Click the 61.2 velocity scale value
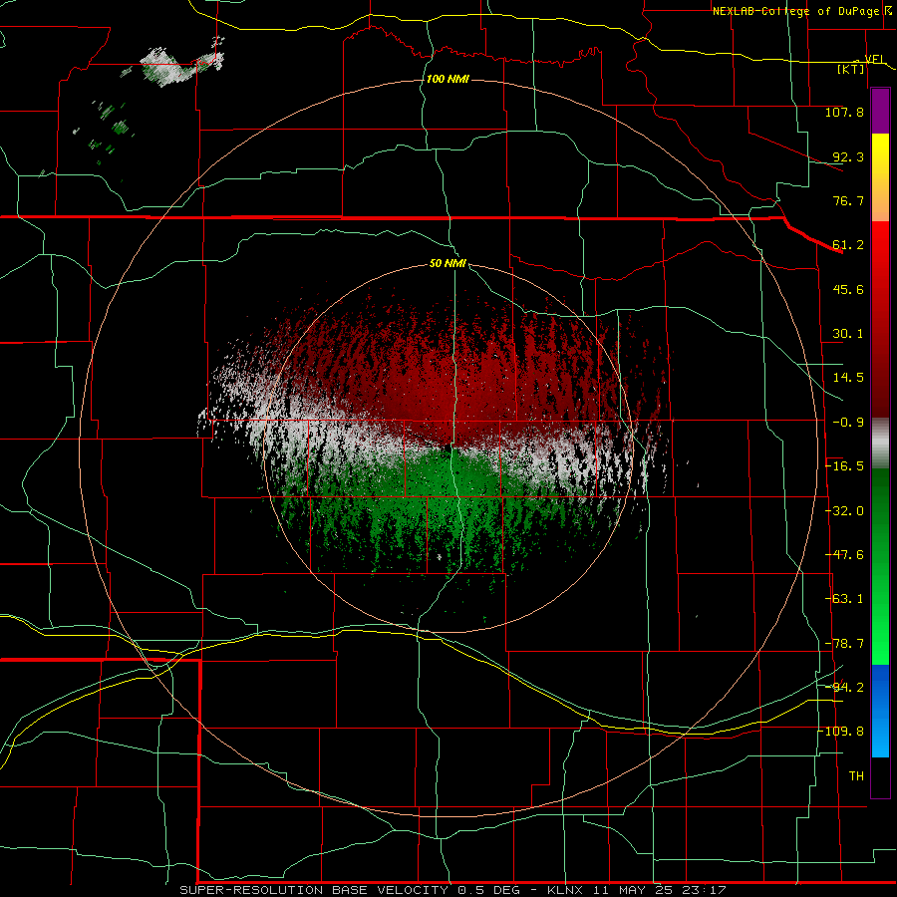 (848, 245)
